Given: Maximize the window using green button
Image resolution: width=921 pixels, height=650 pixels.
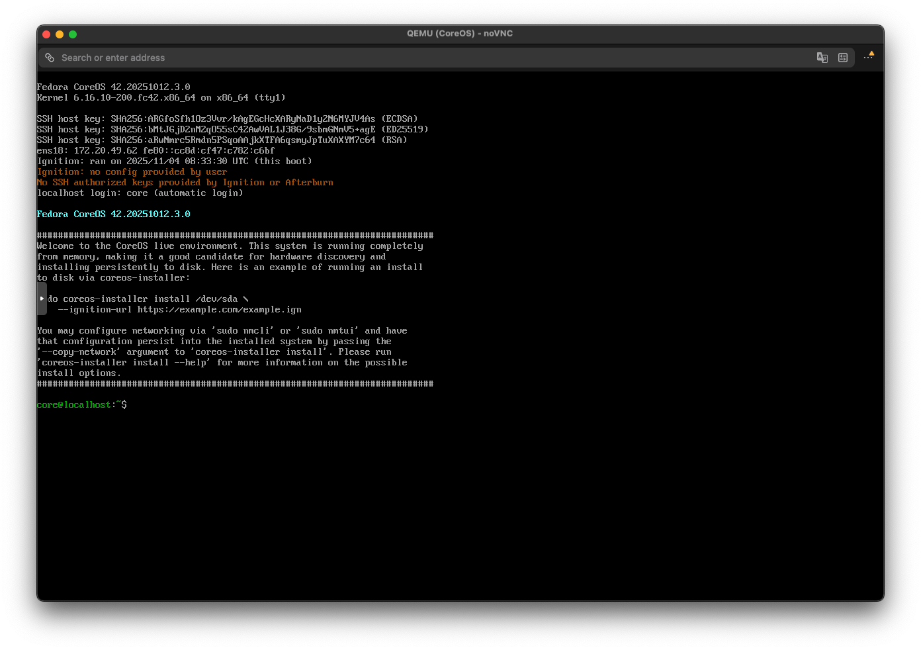Looking at the screenshot, I should coord(73,34).
